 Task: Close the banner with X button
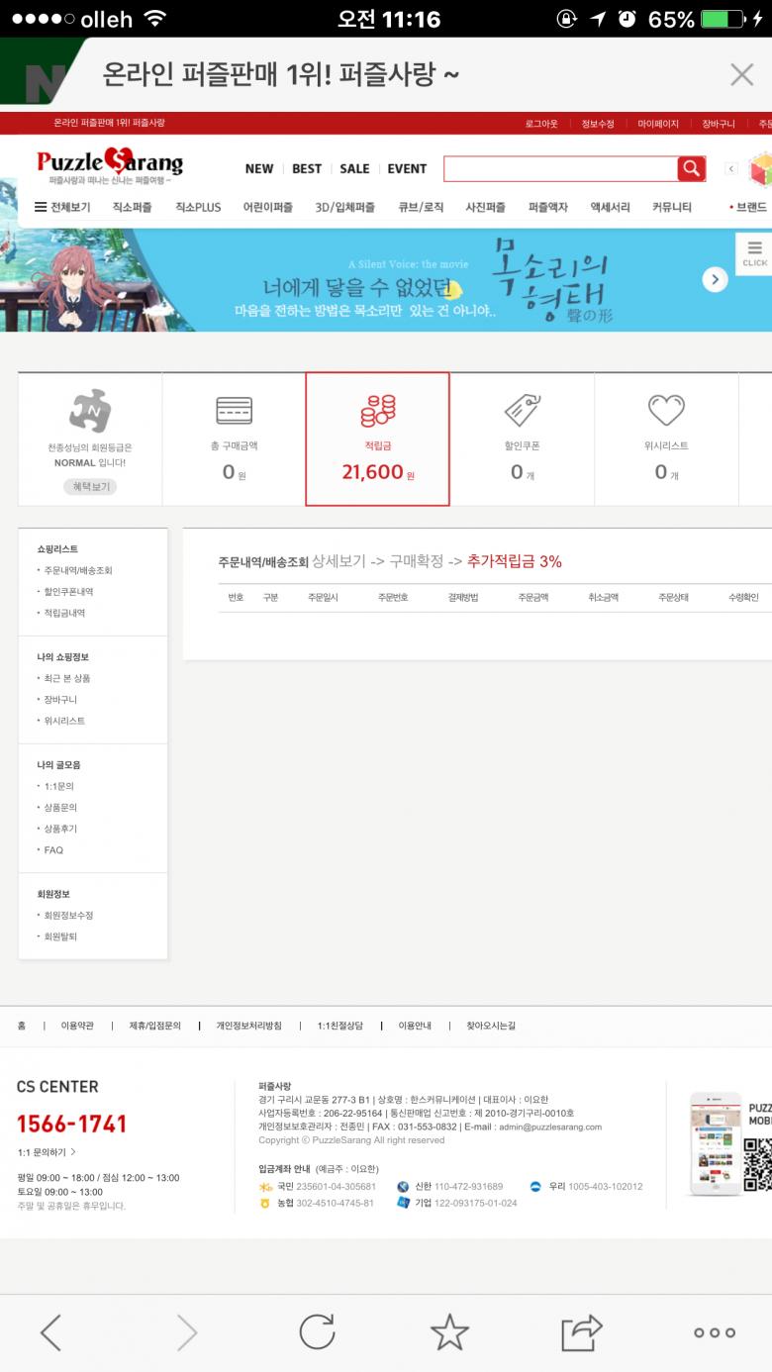741,74
